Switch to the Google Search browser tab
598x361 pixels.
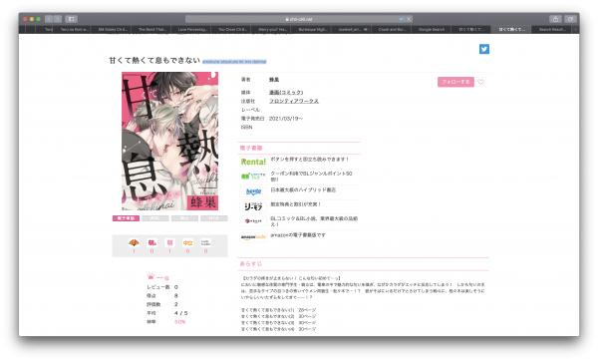pos(432,29)
